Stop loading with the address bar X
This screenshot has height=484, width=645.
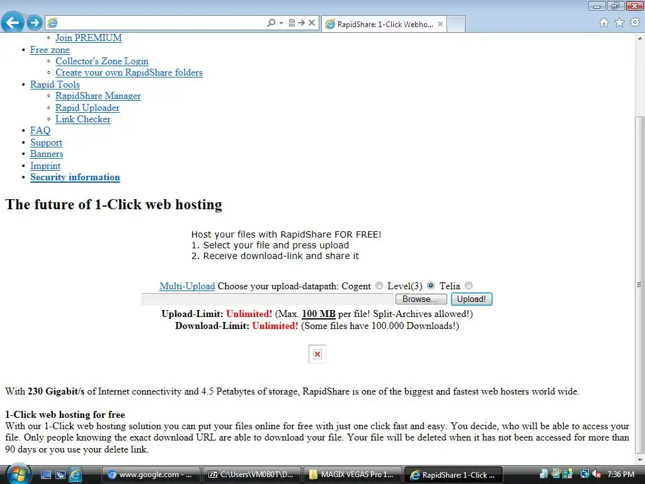tap(312, 23)
